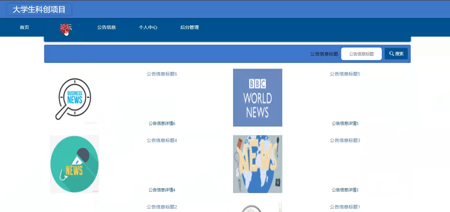Open the 公告信息标题2 link

[x=162, y=207]
